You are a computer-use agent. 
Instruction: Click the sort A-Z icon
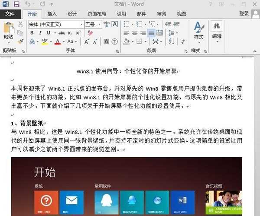pos(172,41)
